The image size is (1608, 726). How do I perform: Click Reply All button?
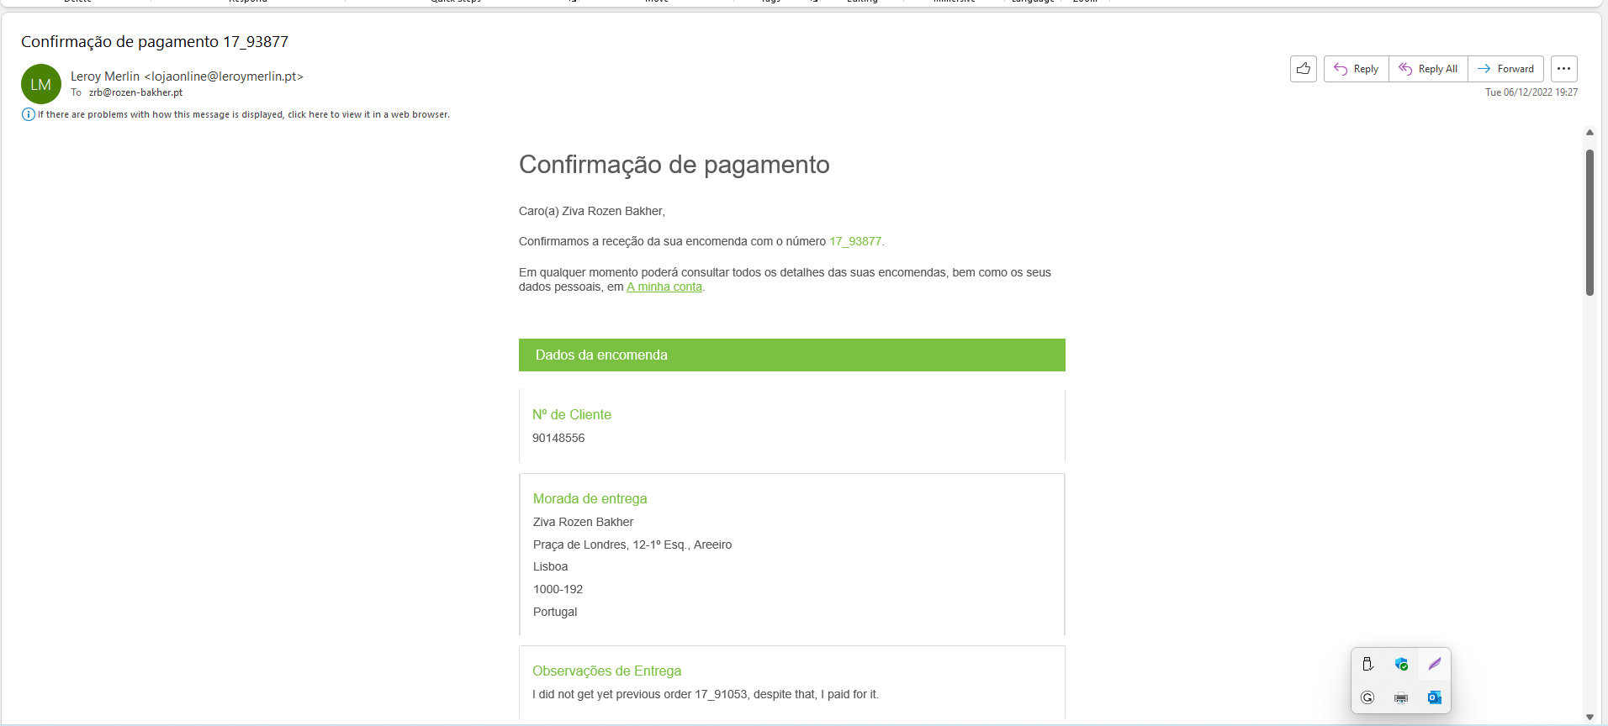click(x=1428, y=69)
